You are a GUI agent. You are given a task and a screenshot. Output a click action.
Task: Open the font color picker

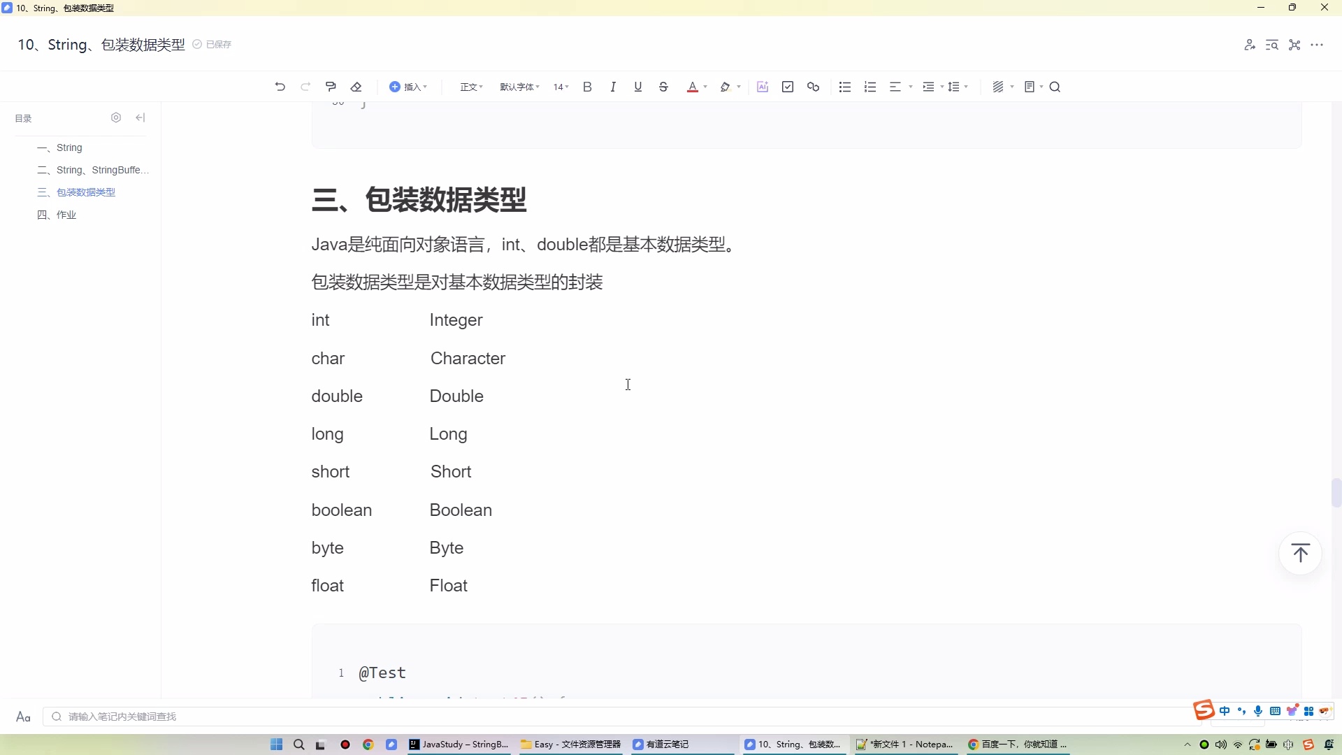[694, 86]
